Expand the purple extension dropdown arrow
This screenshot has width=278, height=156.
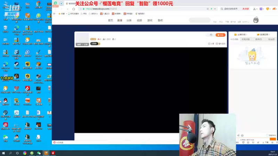(263, 9)
